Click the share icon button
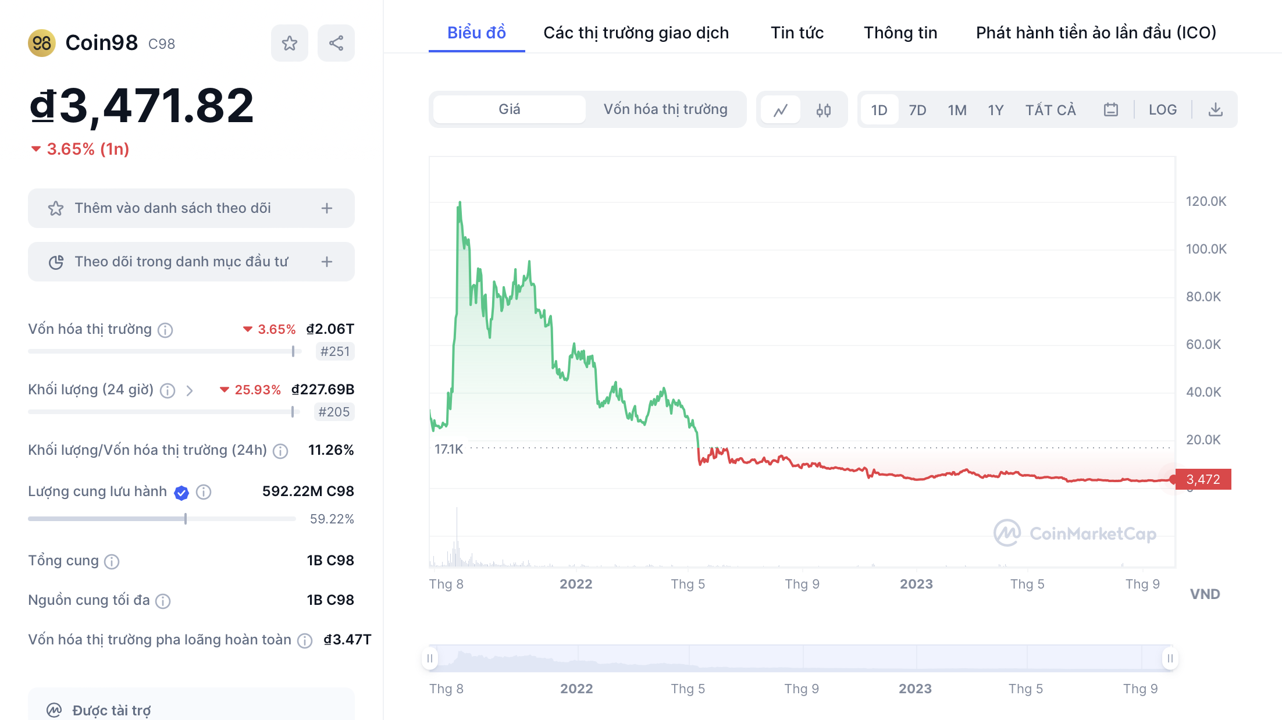This screenshot has height=720, width=1282. click(336, 43)
